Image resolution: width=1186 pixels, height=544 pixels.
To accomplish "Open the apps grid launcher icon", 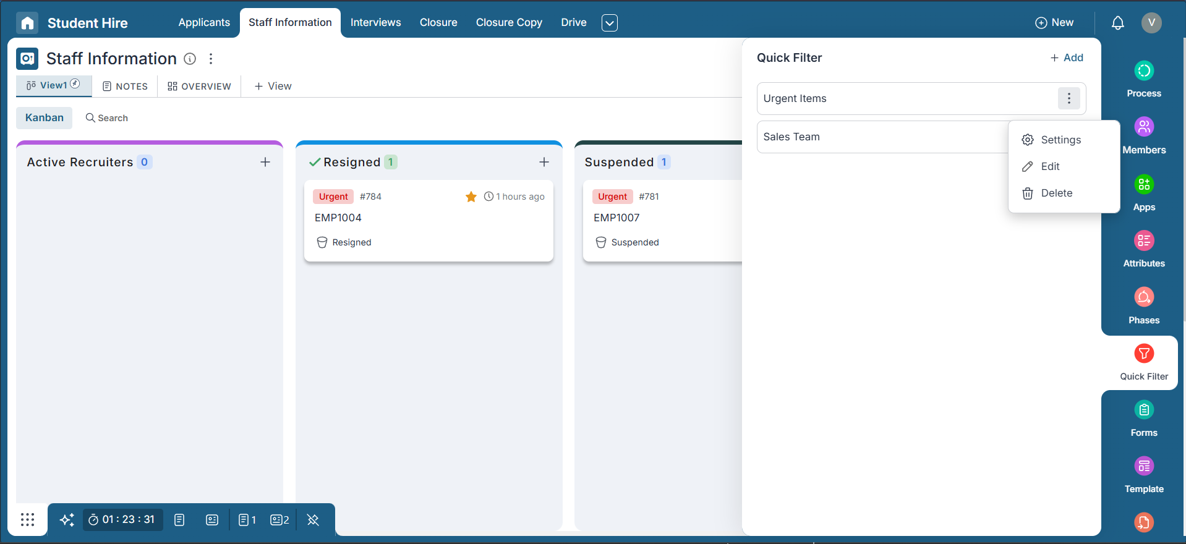I will tap(27, 519).
